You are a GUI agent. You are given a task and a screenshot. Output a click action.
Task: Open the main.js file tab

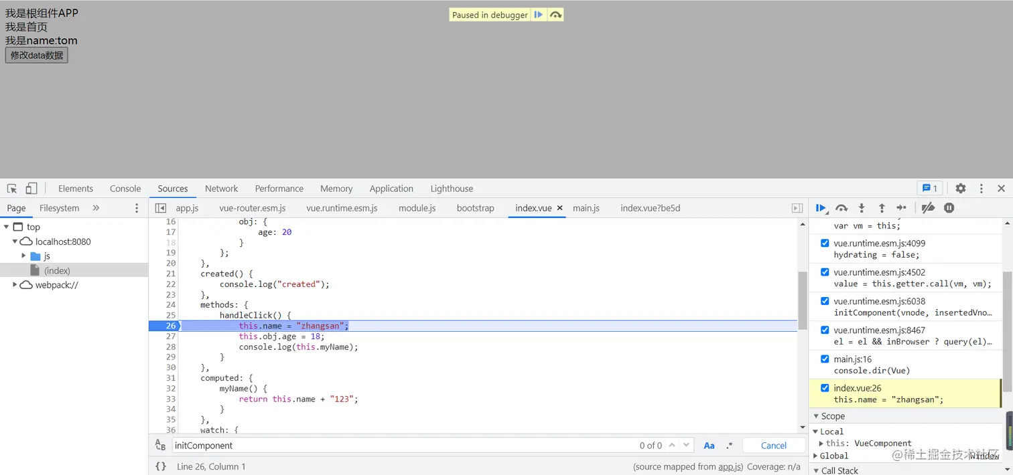click(586, 208)
